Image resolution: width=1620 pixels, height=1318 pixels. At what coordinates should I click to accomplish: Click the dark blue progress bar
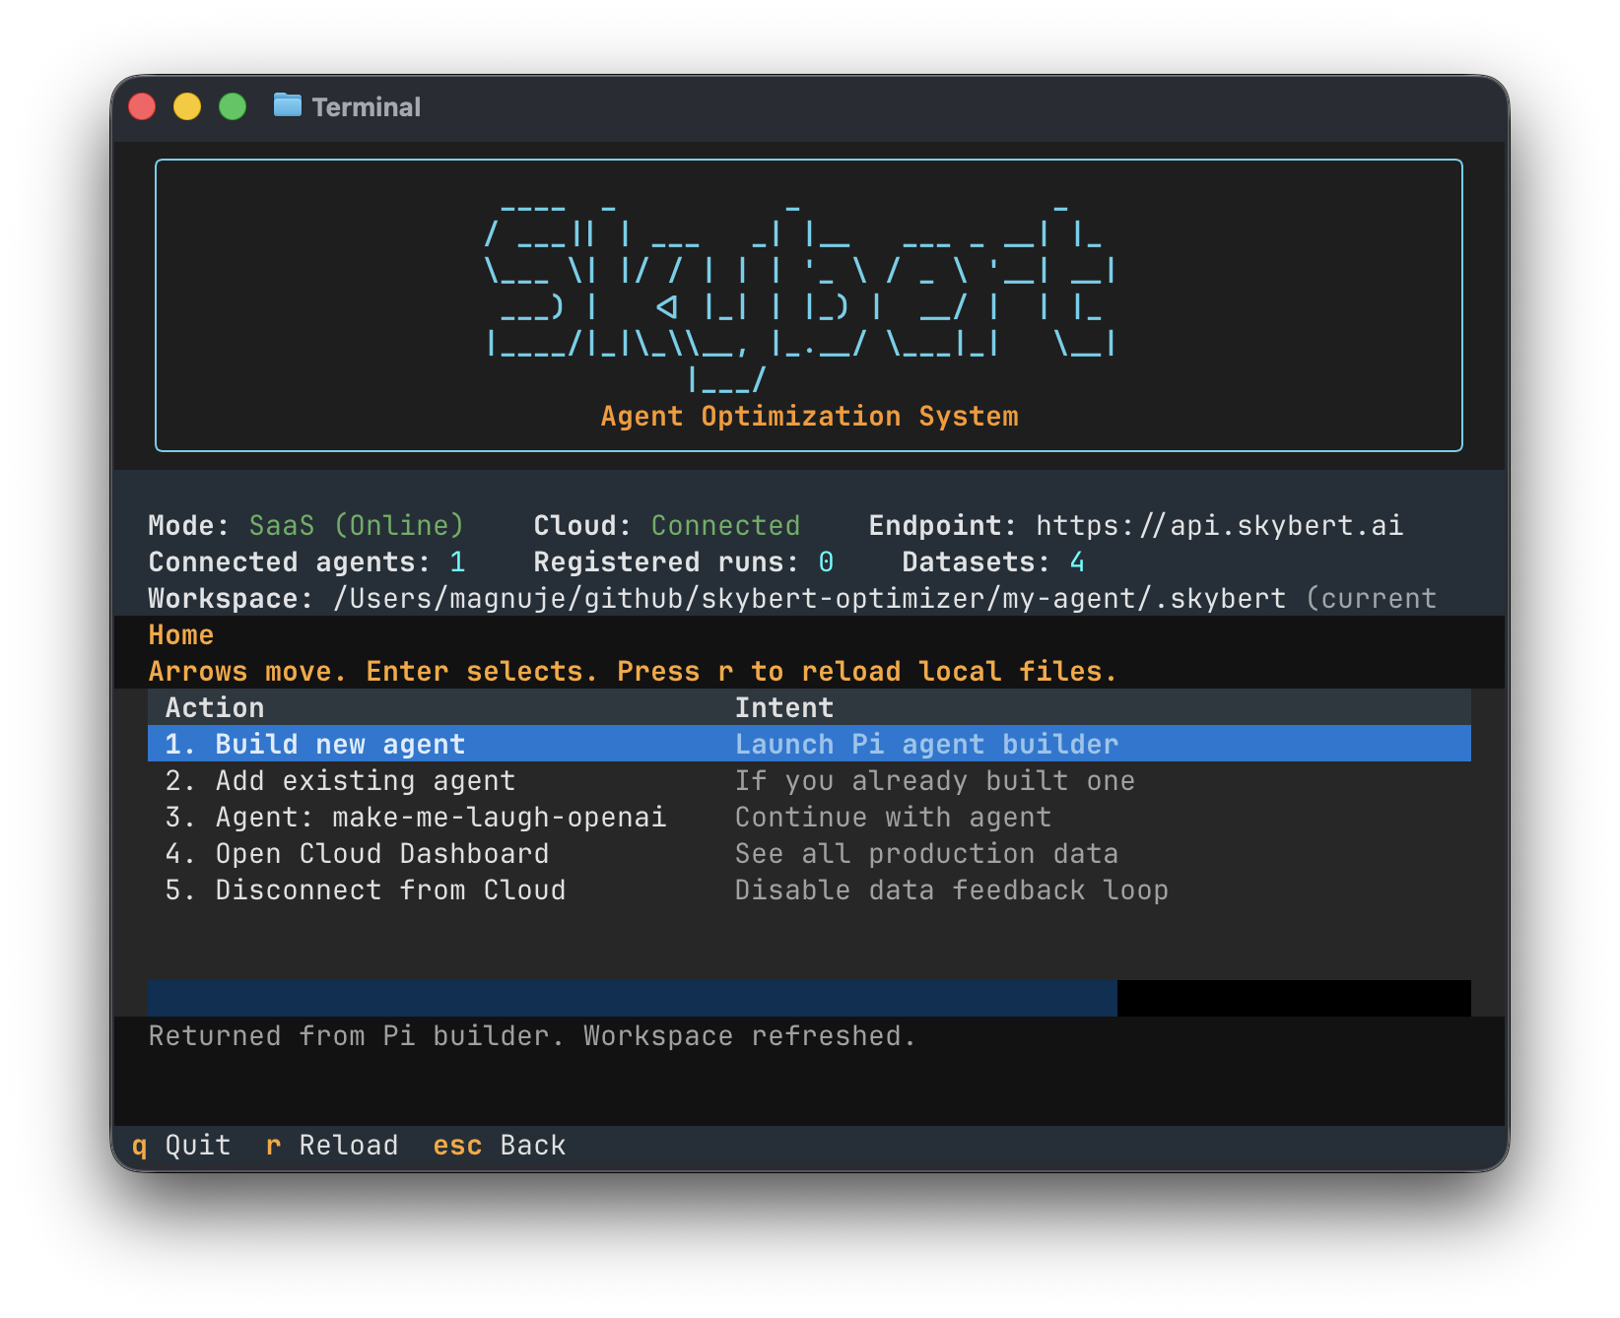[633, 998]
